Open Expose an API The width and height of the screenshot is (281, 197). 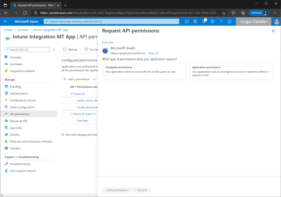tap(19, 121)
